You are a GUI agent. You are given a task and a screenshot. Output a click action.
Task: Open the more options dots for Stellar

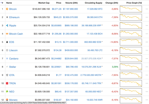point(147,67)
